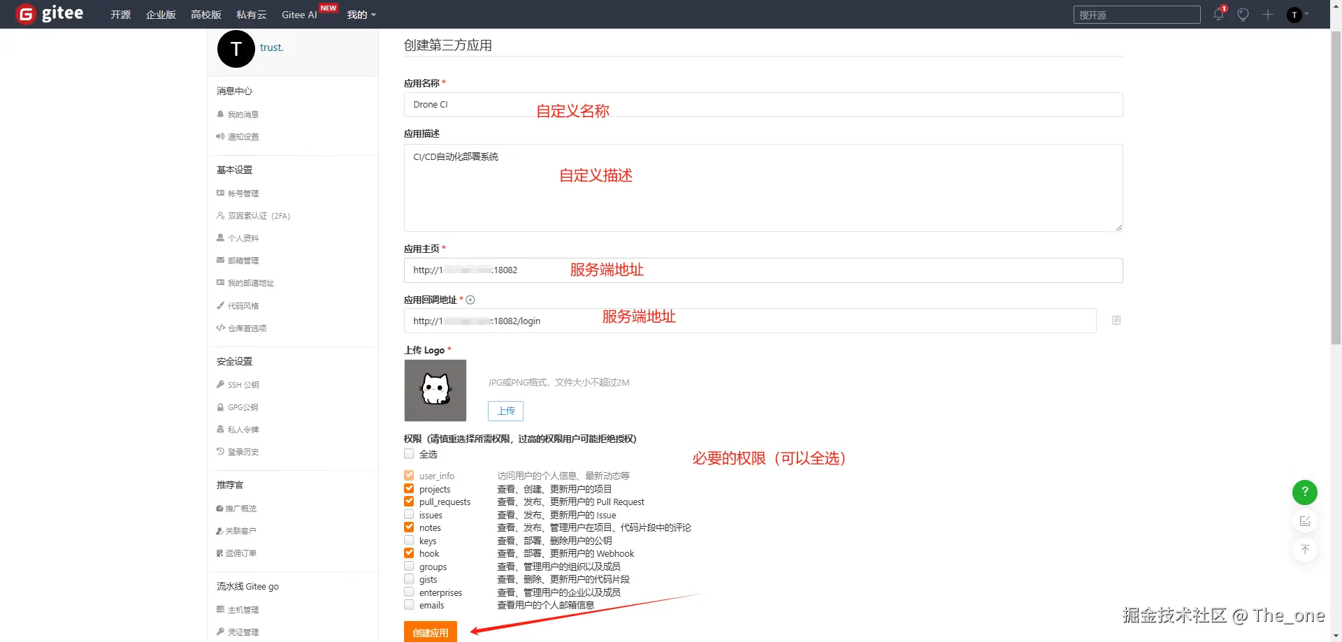Open 双因素认证 (2FA) in the sidebar

coord(253,216)
